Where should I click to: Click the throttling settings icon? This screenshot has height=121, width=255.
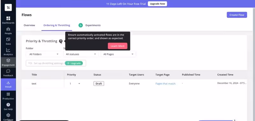[x=30, y=63]
